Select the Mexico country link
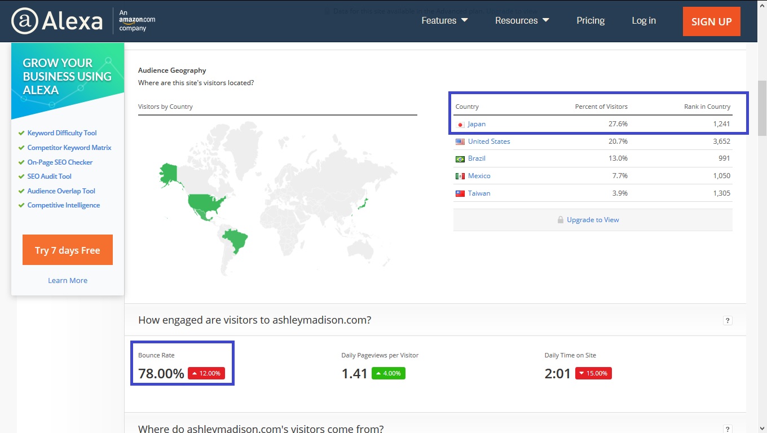Screen dimensions: 767x433 pos(479,176)
